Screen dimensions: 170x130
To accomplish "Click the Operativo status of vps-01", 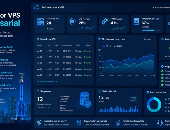I will [x=88, y=51].
